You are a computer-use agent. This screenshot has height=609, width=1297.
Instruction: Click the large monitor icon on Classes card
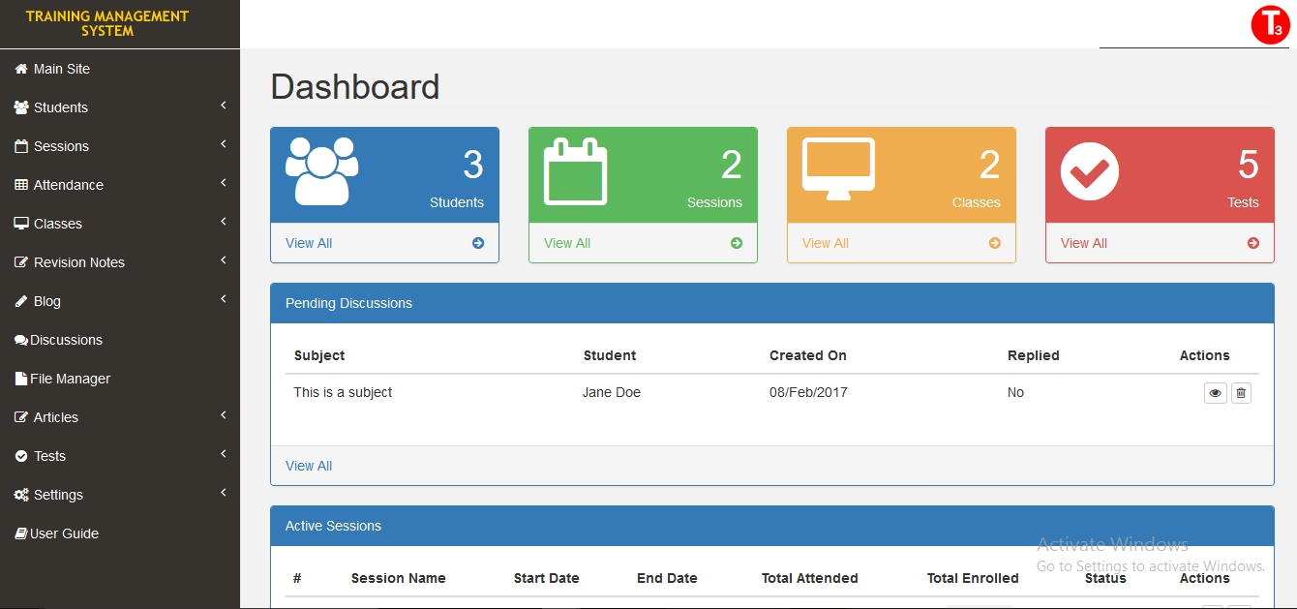838,169
